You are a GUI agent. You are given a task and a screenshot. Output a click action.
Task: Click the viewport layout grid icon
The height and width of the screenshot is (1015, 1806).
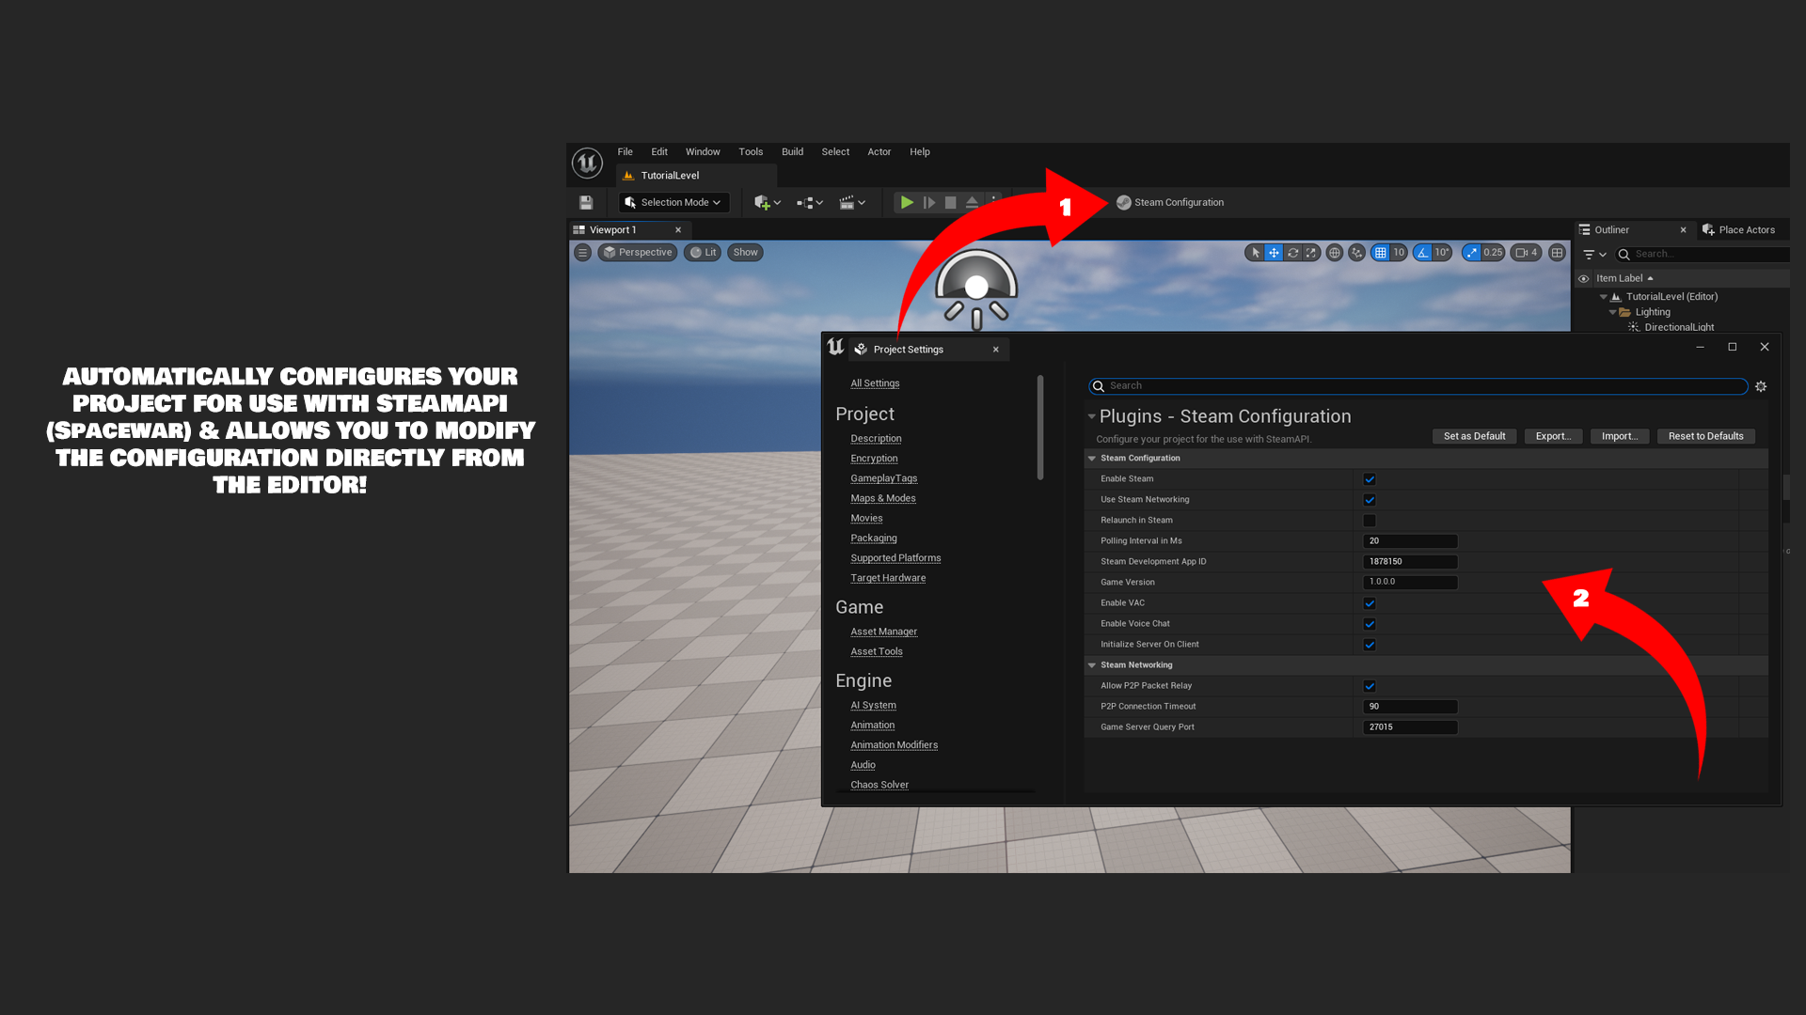(x=1557, y=252)
